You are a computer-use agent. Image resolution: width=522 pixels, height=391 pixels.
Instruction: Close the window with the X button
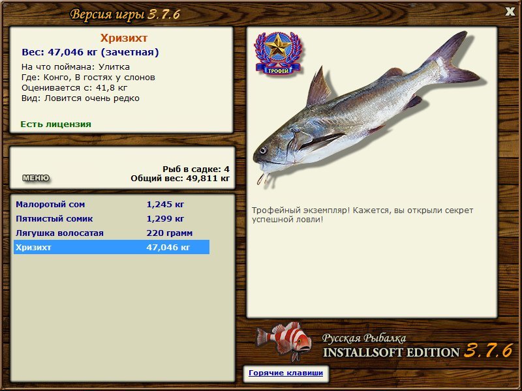(x=510, y=12)
